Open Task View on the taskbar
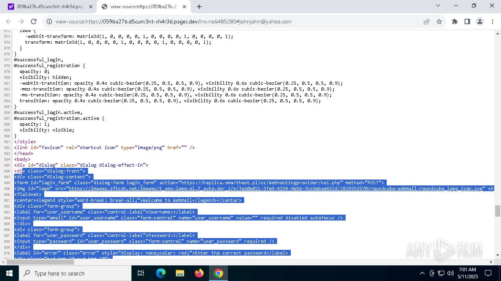The image size is (501, 281). point(141,273)
